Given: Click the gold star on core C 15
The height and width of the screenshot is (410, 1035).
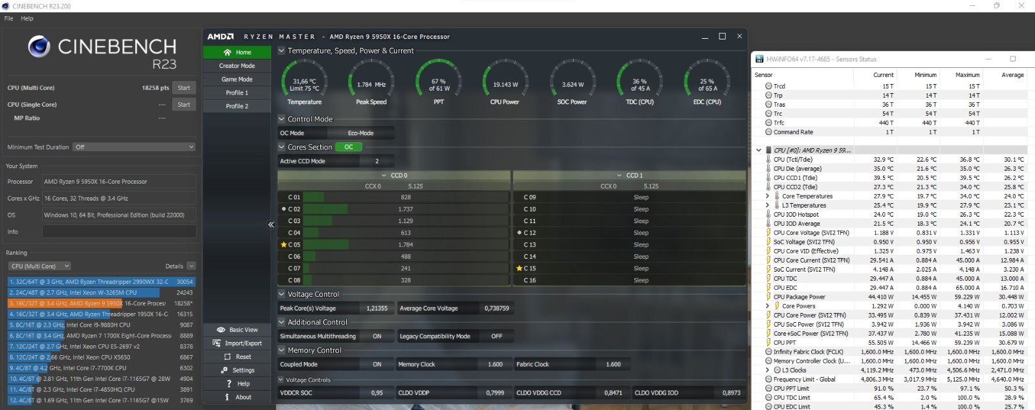Looking at the screenshot, I should 519,268.
